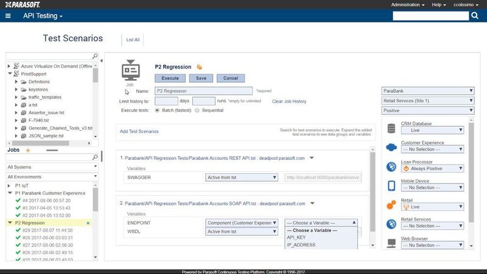The width and height of the screenshot is (487, 274).
Task: Click the limit history runs field
Action: [204, 101]
